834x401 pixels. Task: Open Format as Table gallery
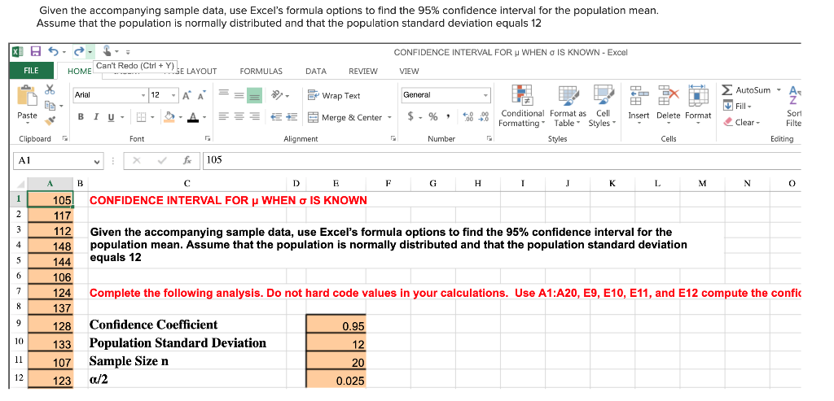point(568,107)
